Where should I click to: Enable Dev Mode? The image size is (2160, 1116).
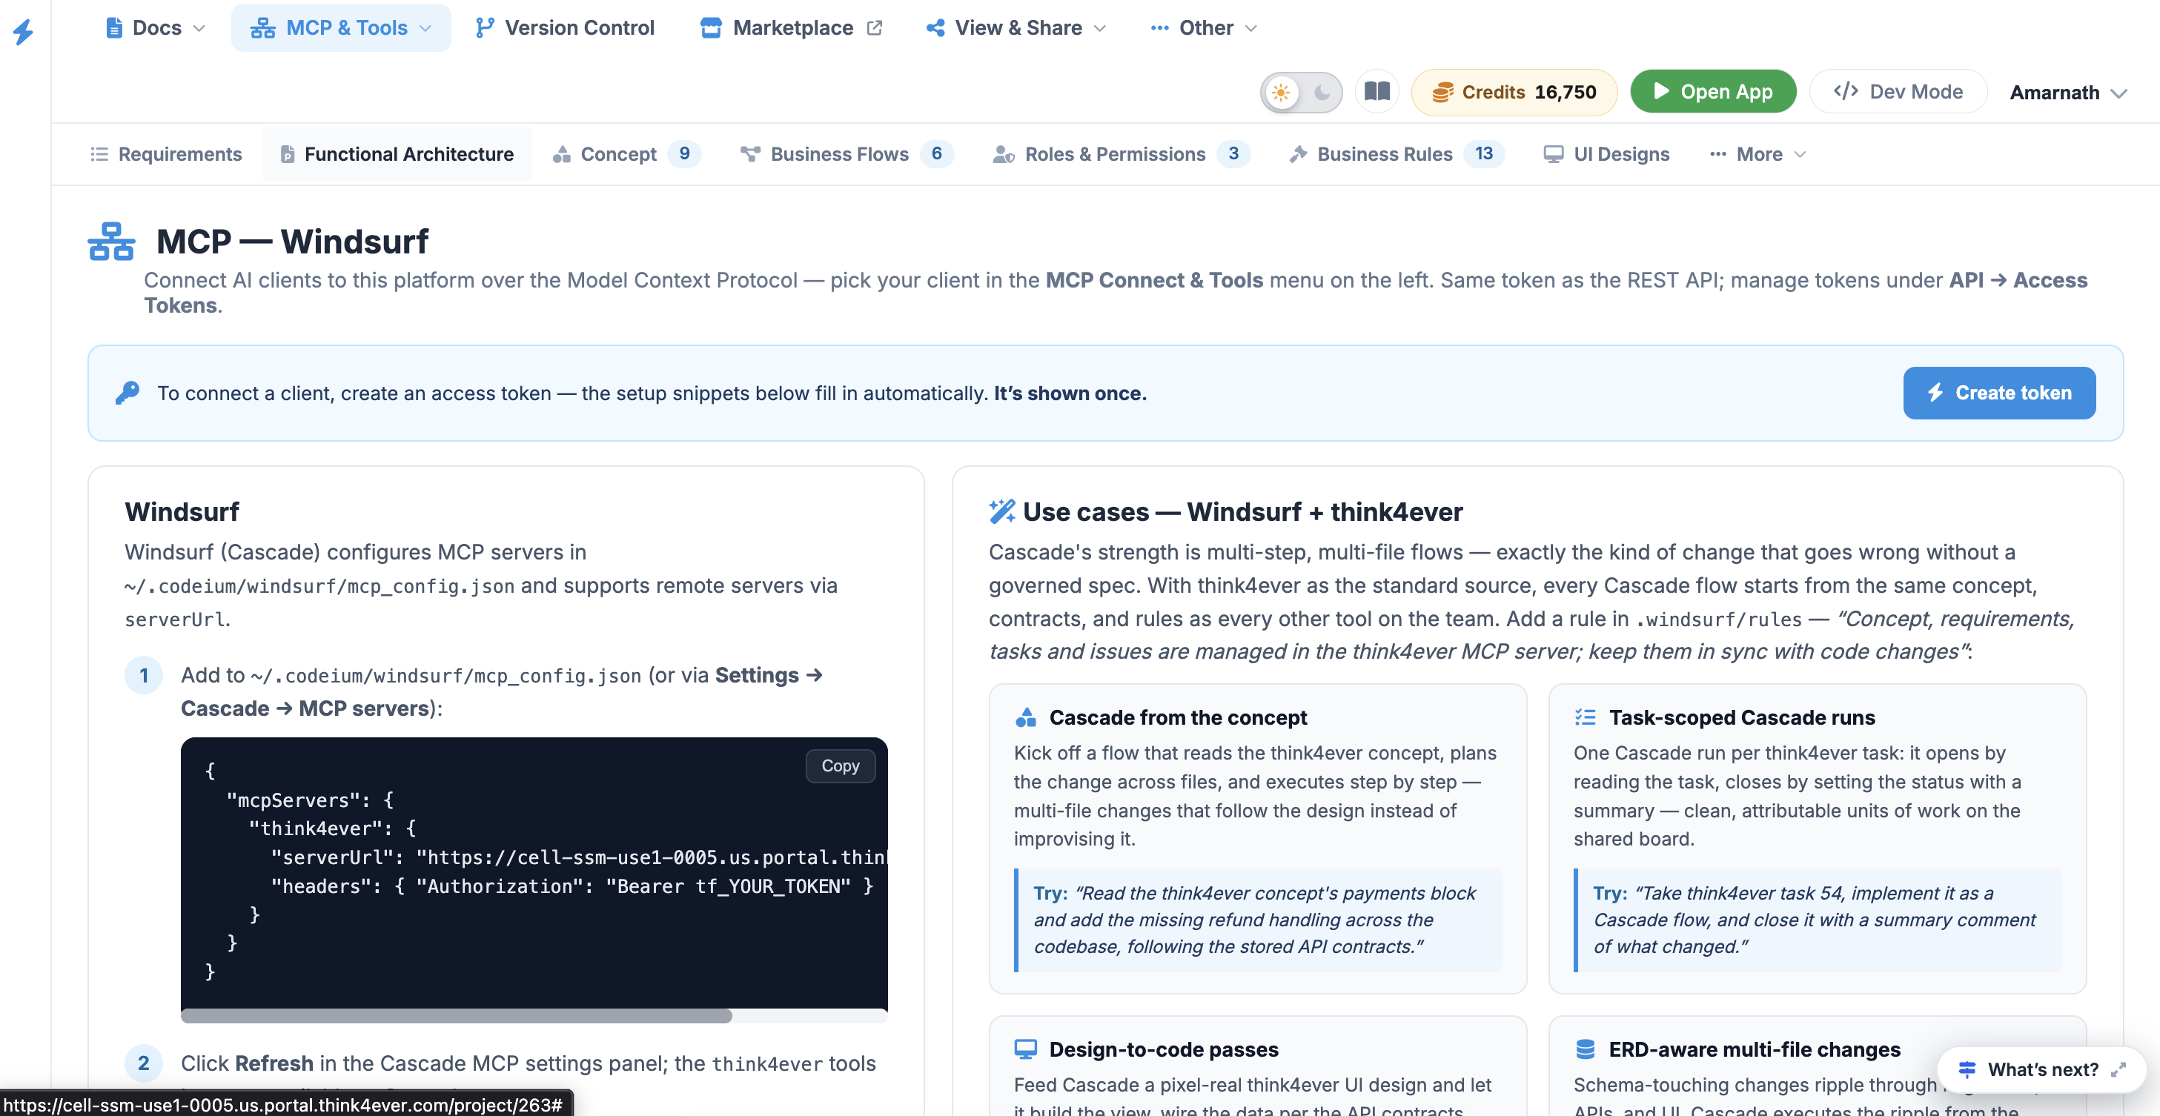pyautogui.click(x=1898, y=91)
